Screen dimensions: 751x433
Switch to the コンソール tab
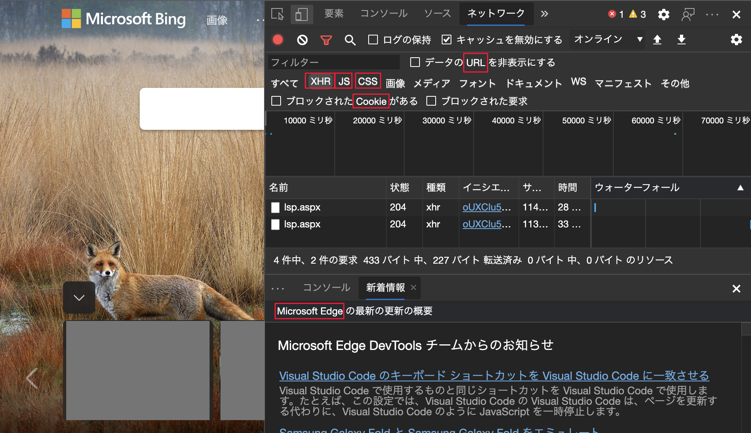point(383,13)
